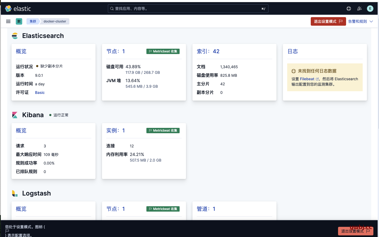379x237 pixels.
Task: Open the 索引: 42 link
Action: (x=208, y=51)
